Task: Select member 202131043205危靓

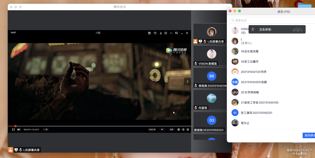Action: pos(271,82)
